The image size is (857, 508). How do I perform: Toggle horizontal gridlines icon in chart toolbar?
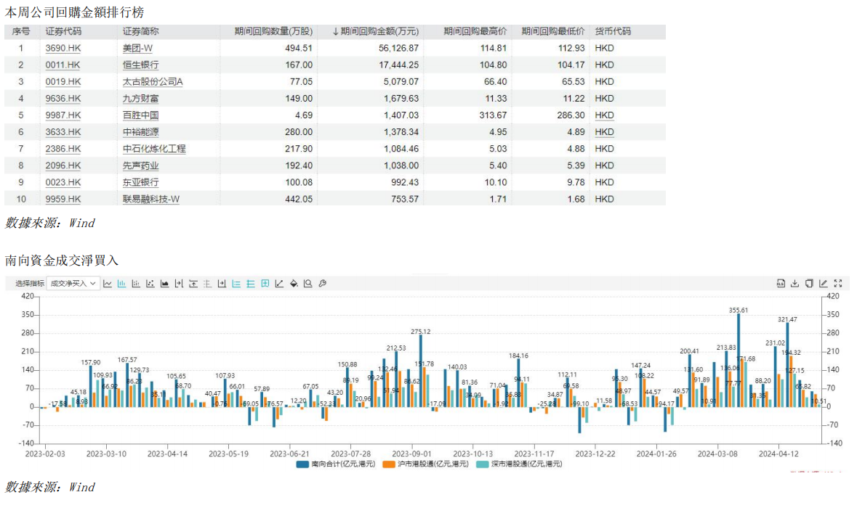click(250, 284)
